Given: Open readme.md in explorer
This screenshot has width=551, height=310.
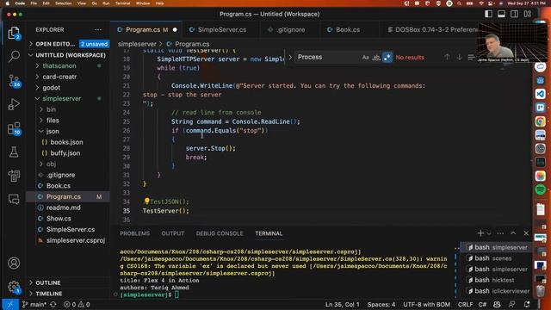Looking at the screenshot, I should [x=63, y=208].
